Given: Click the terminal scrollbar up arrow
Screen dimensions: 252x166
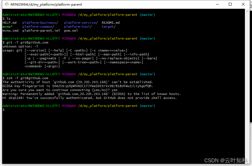Looking at the screenshot, I should coord(247,11).
